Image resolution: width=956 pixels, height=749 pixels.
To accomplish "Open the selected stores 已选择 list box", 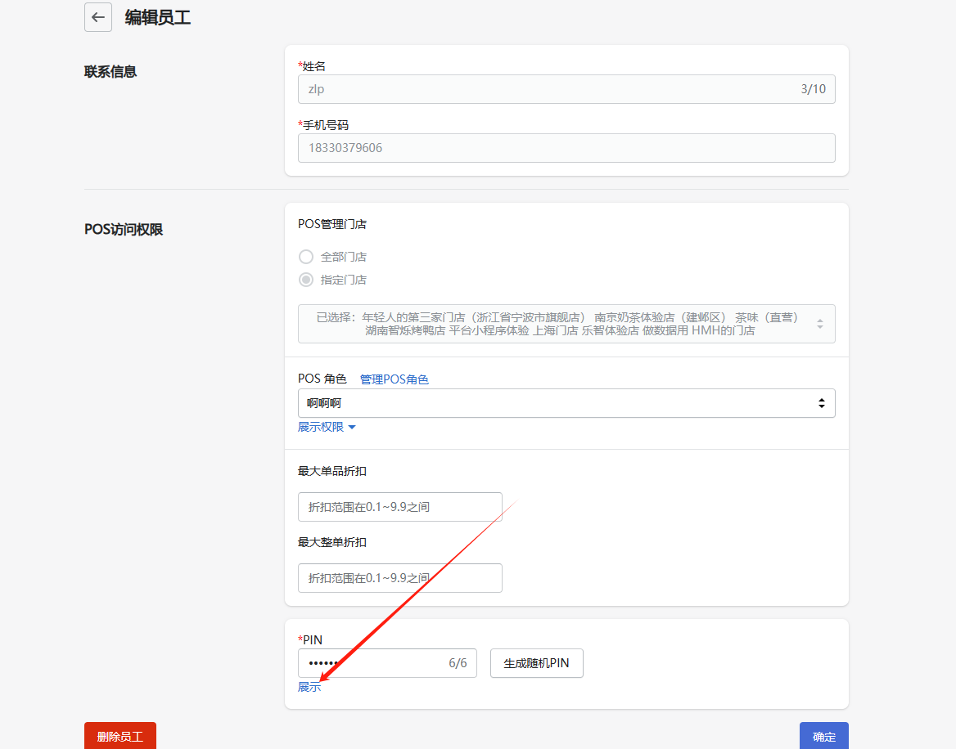I will 557,324.
